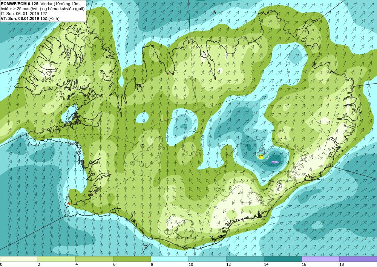Click the legend scale label '12'
Viewport: 377px width, 267px height.
[228, 264]
